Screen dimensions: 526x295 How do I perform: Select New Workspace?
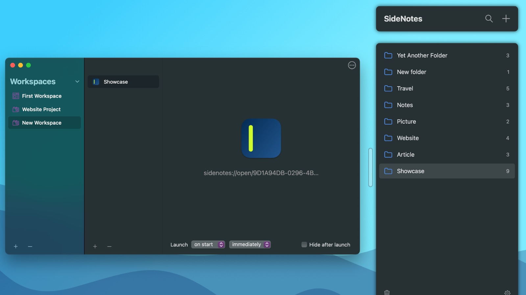pos(44,123)
